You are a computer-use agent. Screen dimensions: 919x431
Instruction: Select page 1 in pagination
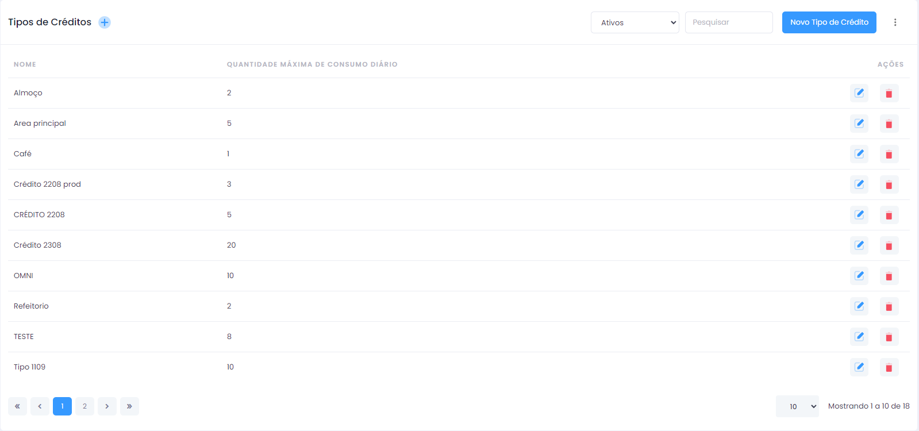pos(62,406)
